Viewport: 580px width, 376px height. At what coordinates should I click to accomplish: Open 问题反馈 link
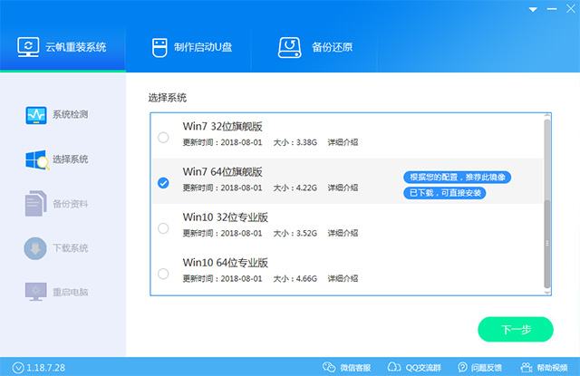(x=487, y=368)
